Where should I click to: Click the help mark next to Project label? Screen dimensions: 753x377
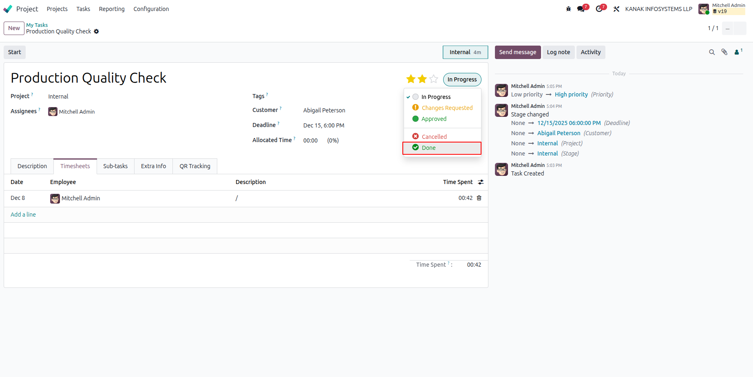point(32,94)
